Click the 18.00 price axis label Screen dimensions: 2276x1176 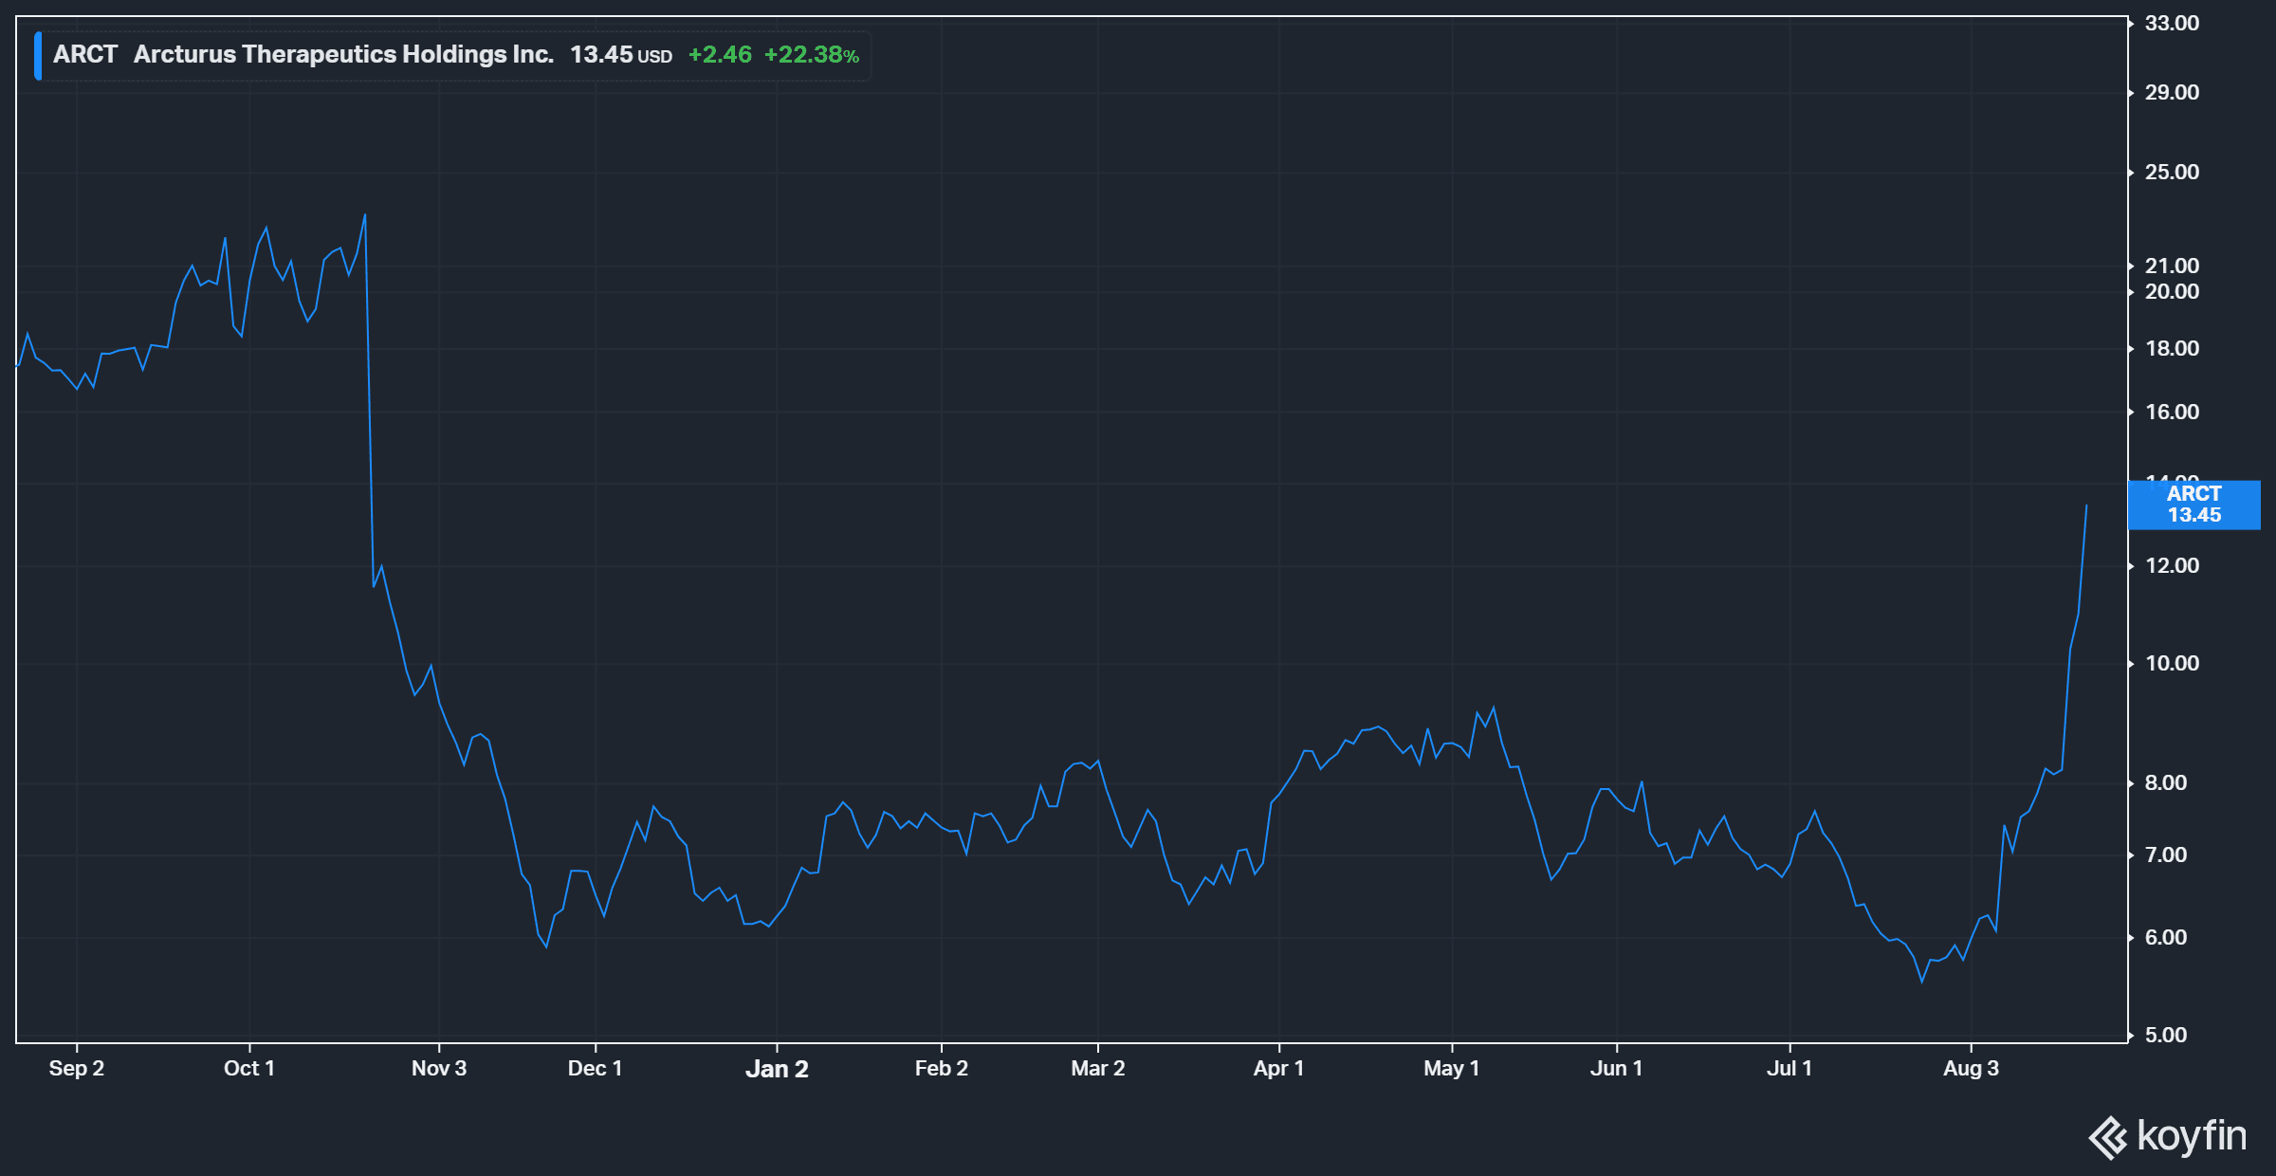[x=2172, y=349]
